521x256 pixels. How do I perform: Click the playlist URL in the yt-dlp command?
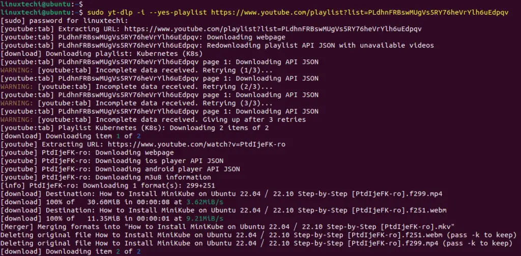pos(360,13)
